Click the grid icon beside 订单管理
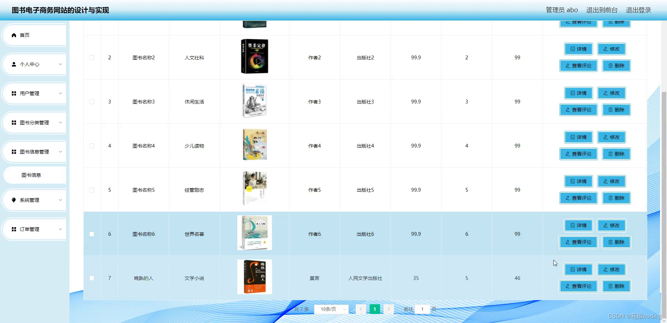The width and height of the screenshot is (667, 323). 14,229
